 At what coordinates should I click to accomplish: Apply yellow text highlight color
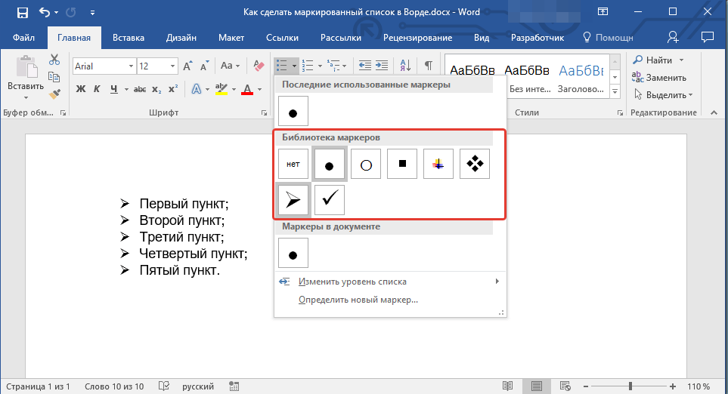221,89
